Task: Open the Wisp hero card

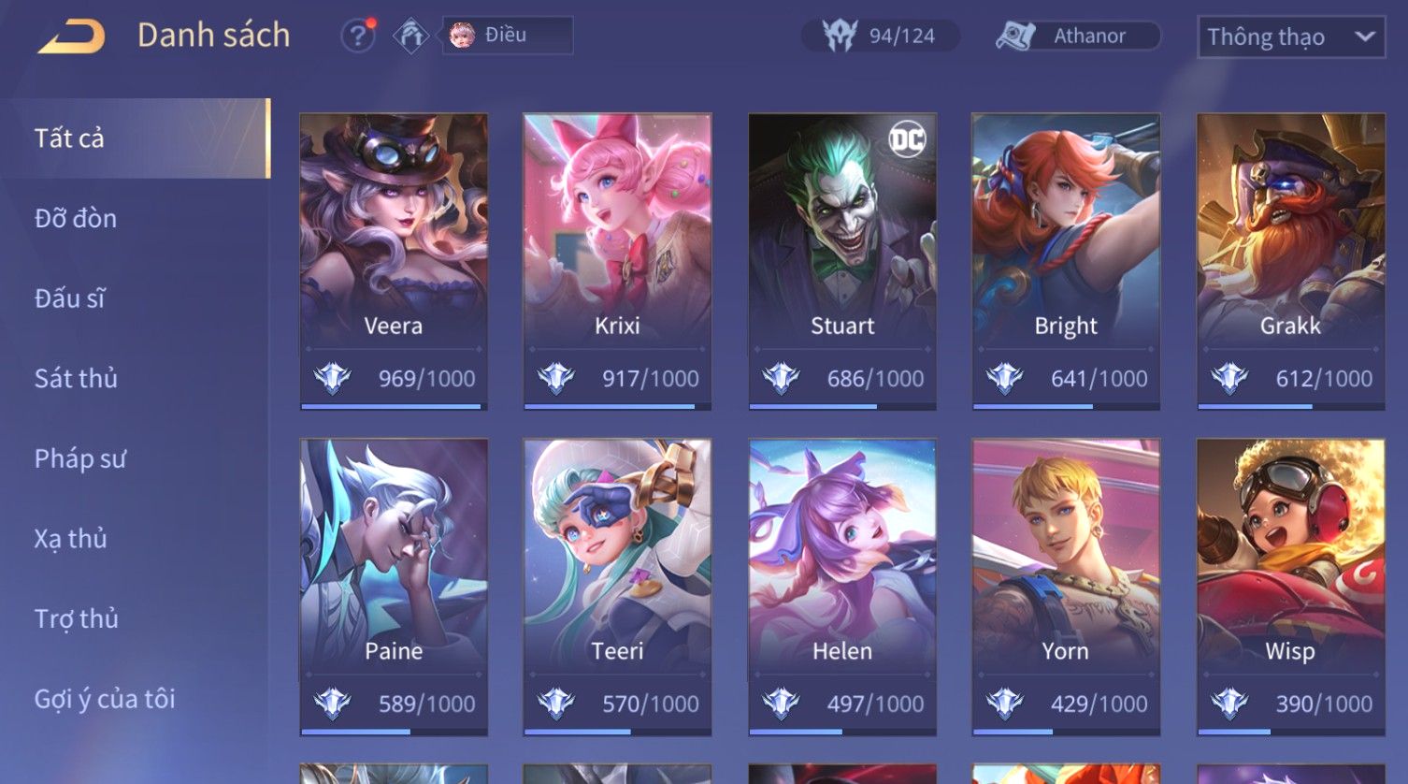Action: coord(1290,587)
